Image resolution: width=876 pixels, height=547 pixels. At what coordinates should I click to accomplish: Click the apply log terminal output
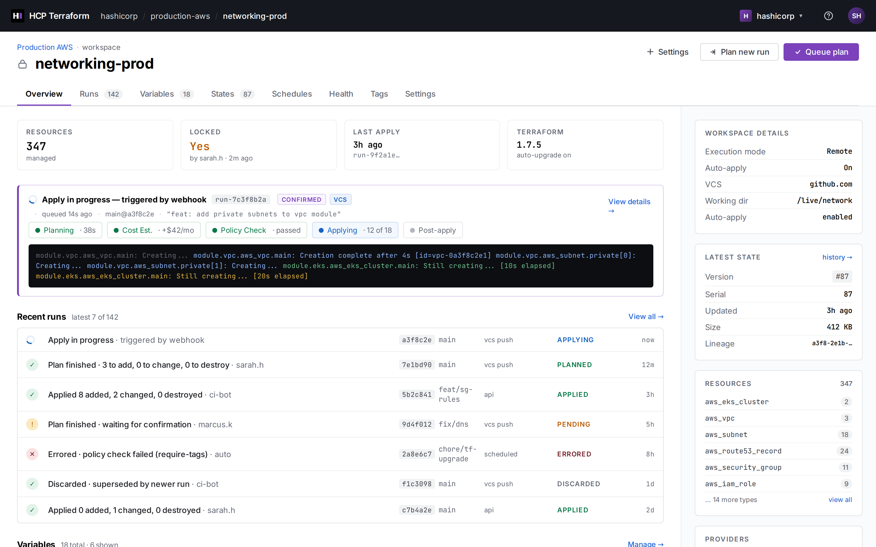341,266
